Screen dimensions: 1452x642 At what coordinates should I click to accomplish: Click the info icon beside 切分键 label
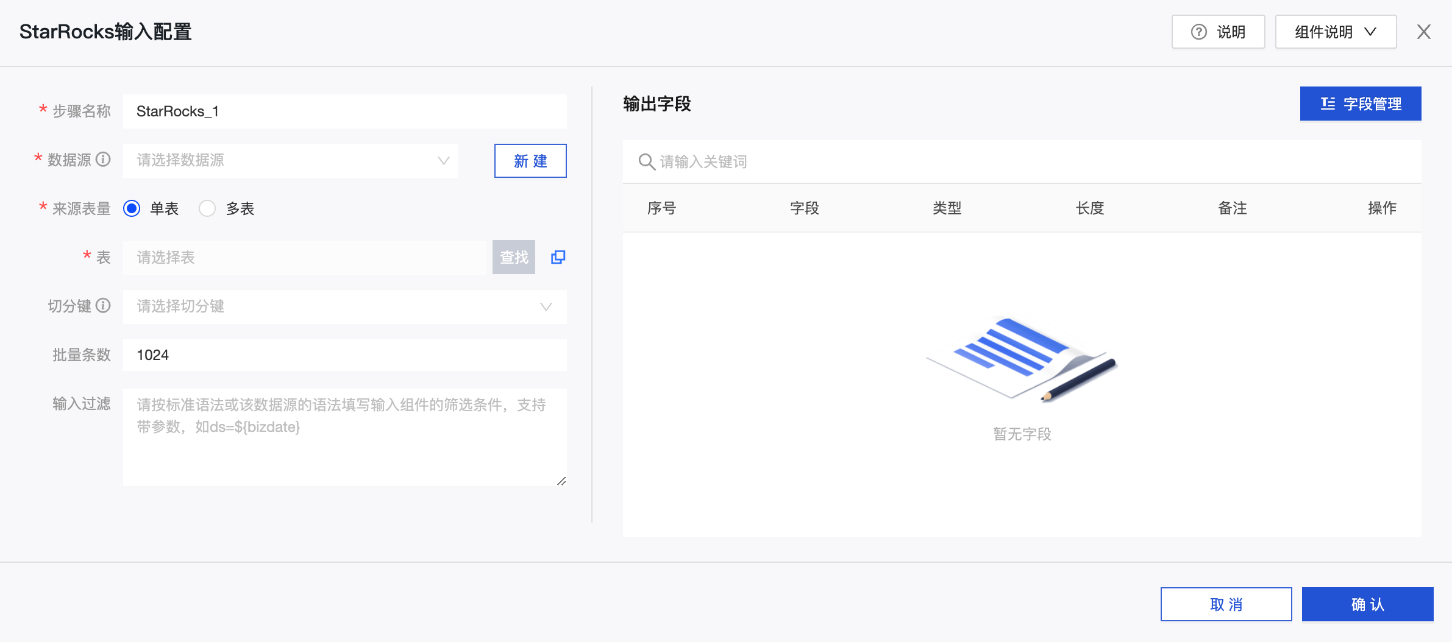[x=104, y=306]
